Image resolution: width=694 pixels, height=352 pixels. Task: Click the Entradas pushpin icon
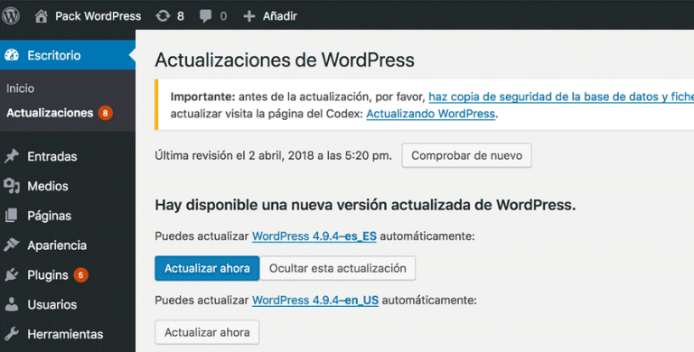[12, 156]
